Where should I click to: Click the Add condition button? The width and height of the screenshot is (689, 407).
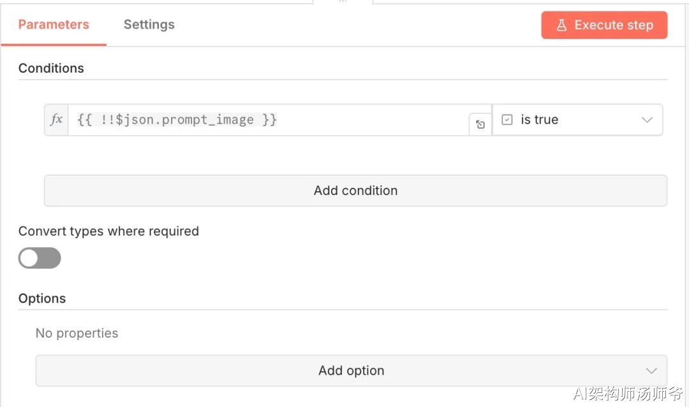[355, 190]
